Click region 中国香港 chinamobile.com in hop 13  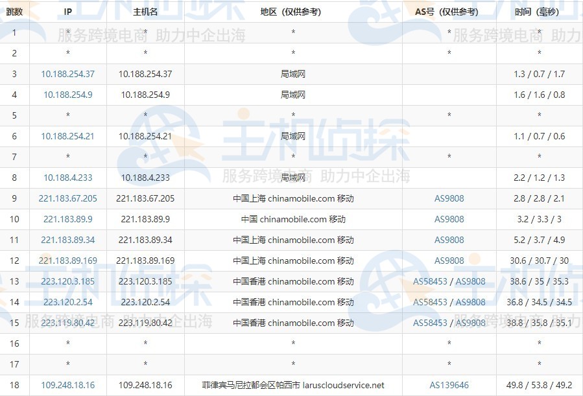[x=293, y=281]
